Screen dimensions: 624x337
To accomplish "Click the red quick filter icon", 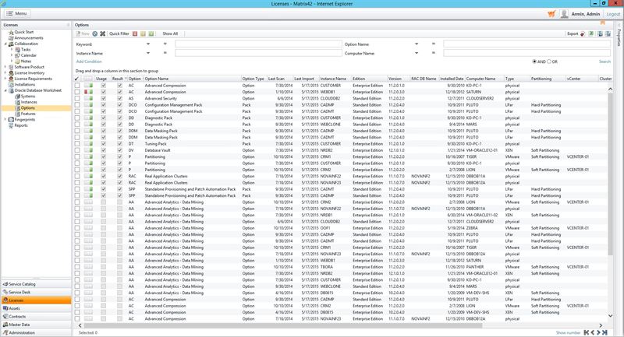I will tap(136, 33).
